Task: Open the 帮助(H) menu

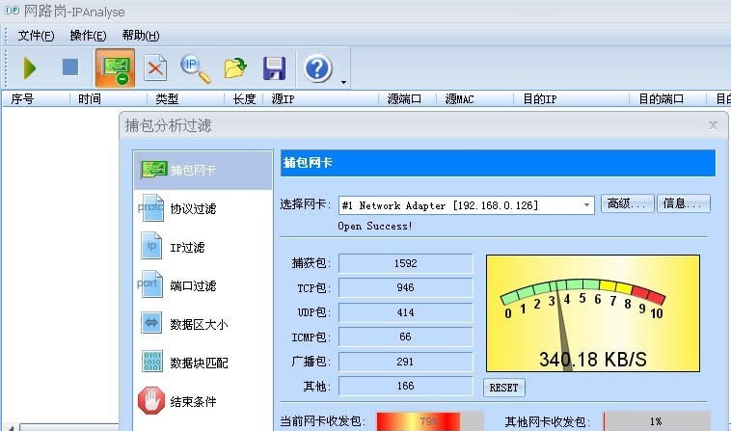Action: (x=141, y=36)
